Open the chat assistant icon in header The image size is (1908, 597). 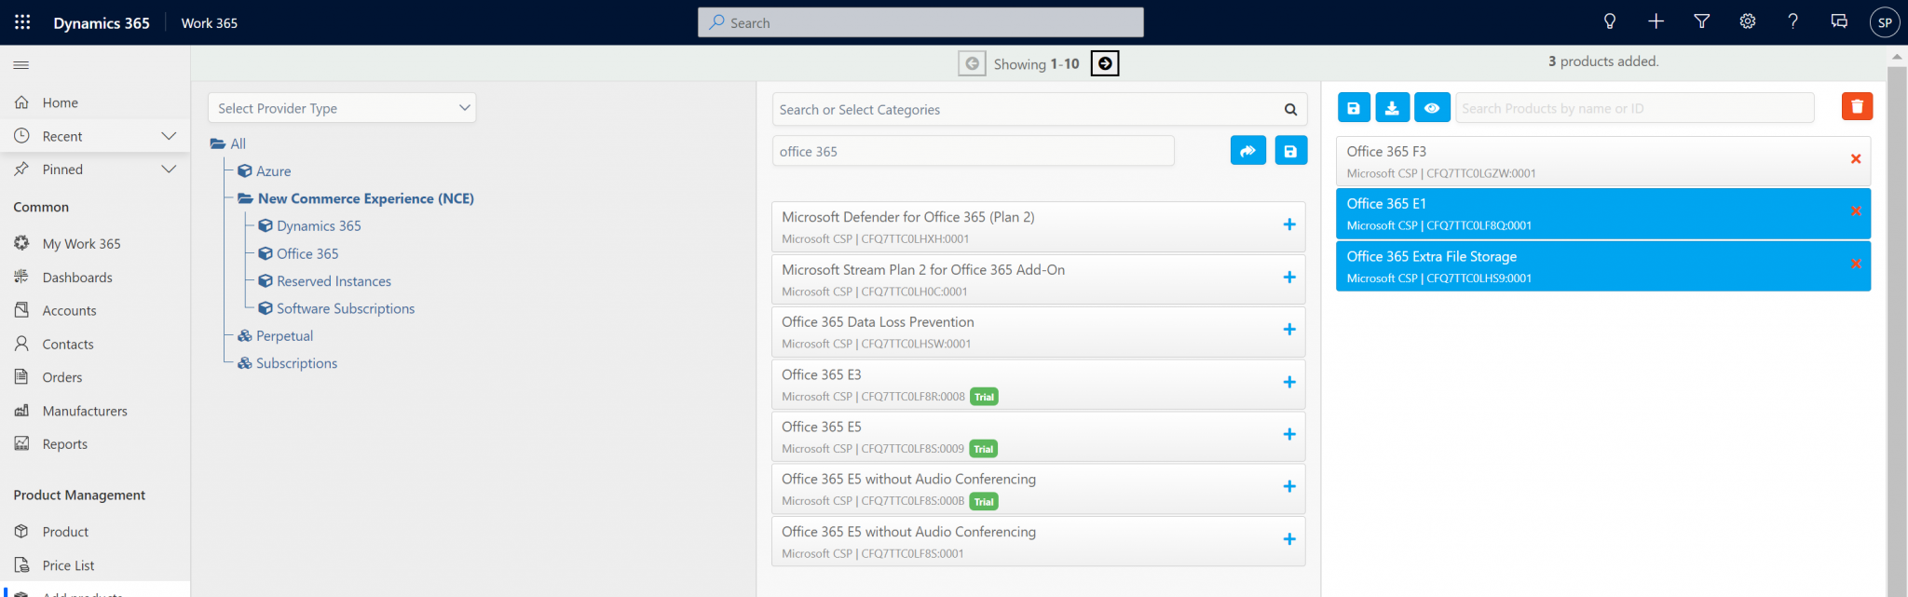click(1839, 22)
